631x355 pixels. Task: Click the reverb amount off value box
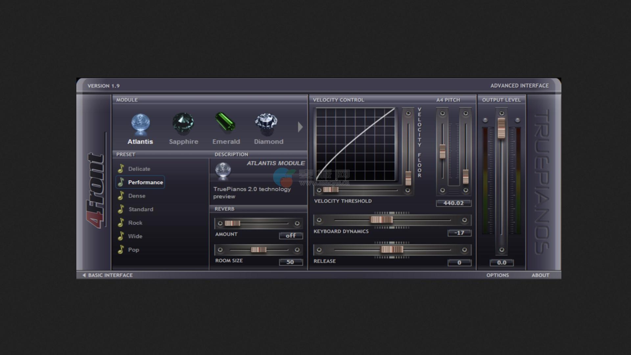pyautogui.click(x=291, y=235)
